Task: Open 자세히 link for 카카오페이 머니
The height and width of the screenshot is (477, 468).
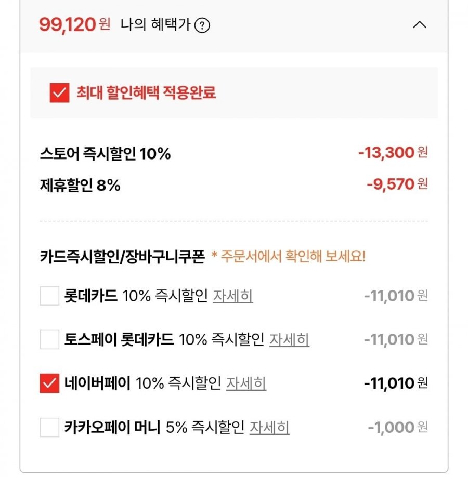Action: click(x=269, y=428)
